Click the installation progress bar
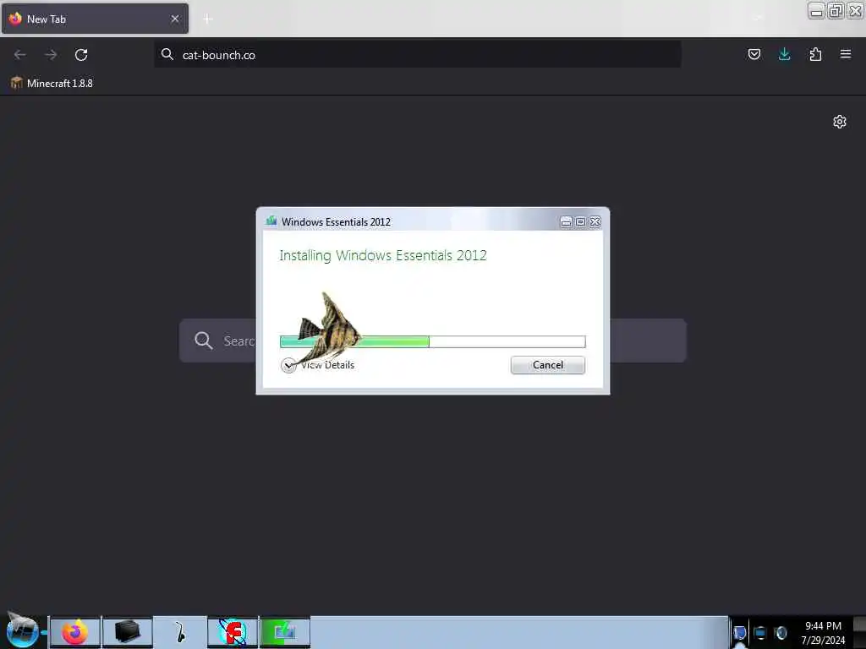Image resolution: width=866 pixels, height=649 pixels. (x=432, y=341)
